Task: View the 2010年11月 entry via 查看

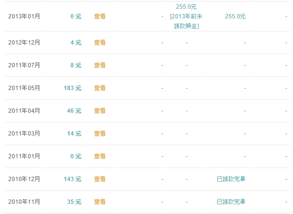Action: pyautogui.click(x=100, y=202)
